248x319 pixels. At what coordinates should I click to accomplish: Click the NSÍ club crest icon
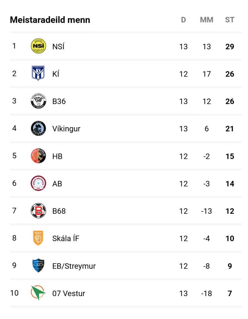[x=38, y=46]
